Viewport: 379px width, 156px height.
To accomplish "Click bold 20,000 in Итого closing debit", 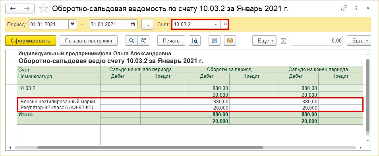I will (x=309, y=121).
